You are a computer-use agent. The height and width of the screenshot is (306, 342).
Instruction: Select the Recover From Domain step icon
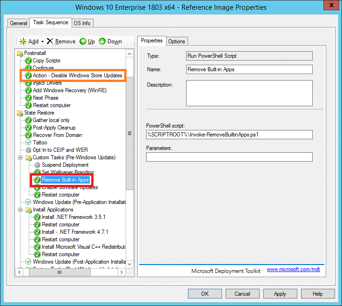[x=28, y=135]
